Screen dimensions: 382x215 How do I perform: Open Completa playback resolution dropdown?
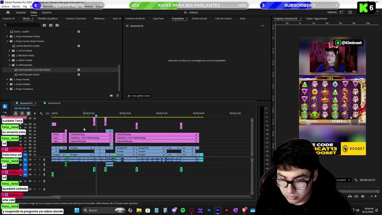click(x=343, y=180)
